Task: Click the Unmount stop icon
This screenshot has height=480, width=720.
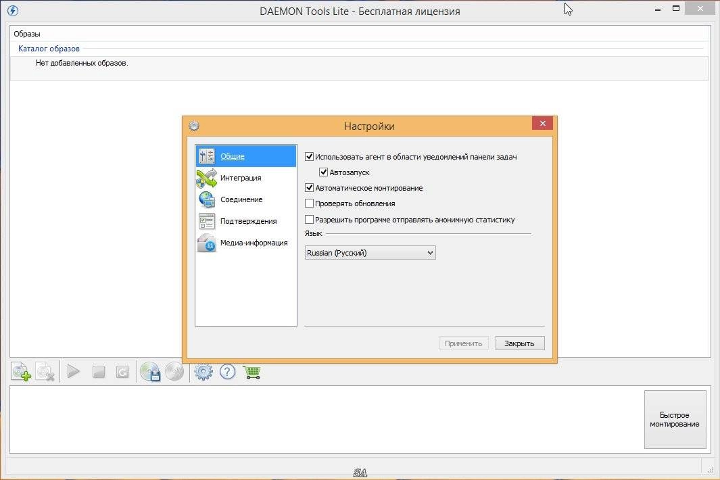Action: (98, 372)
